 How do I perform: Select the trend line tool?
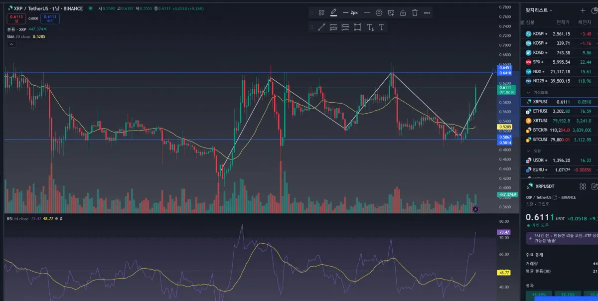tap(321, 27)
